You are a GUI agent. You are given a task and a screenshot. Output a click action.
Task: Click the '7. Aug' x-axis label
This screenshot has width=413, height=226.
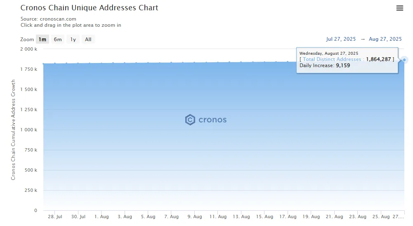point(172,217)
